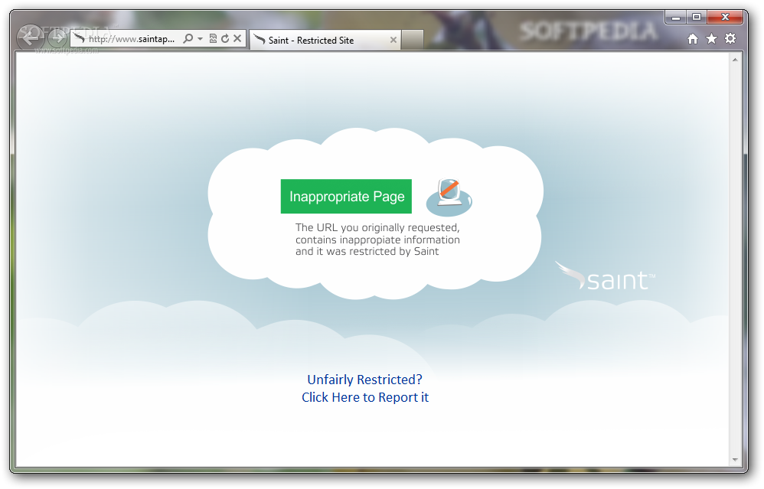Minimize the browser window
This screenshot has width=764, height=489.
676,18
